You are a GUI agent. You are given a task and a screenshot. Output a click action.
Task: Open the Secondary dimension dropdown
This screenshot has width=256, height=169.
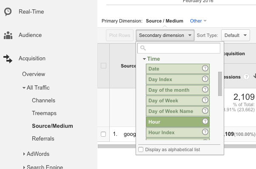(165, 35)
